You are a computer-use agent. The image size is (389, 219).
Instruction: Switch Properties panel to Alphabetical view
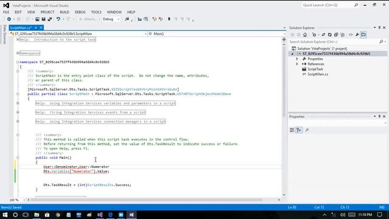(299, 130)
